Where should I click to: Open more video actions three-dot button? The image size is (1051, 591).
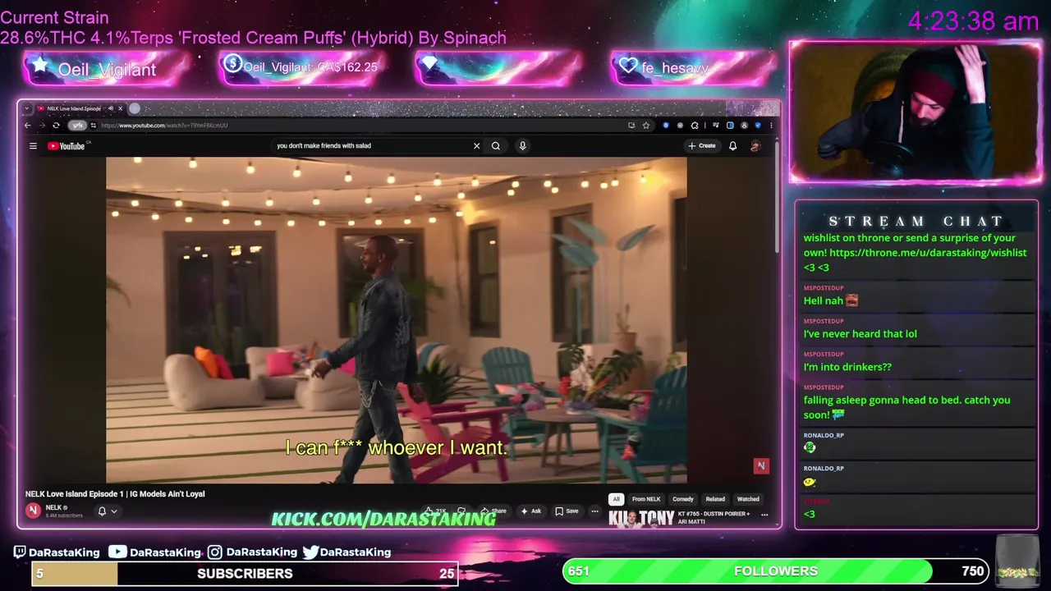594,511
